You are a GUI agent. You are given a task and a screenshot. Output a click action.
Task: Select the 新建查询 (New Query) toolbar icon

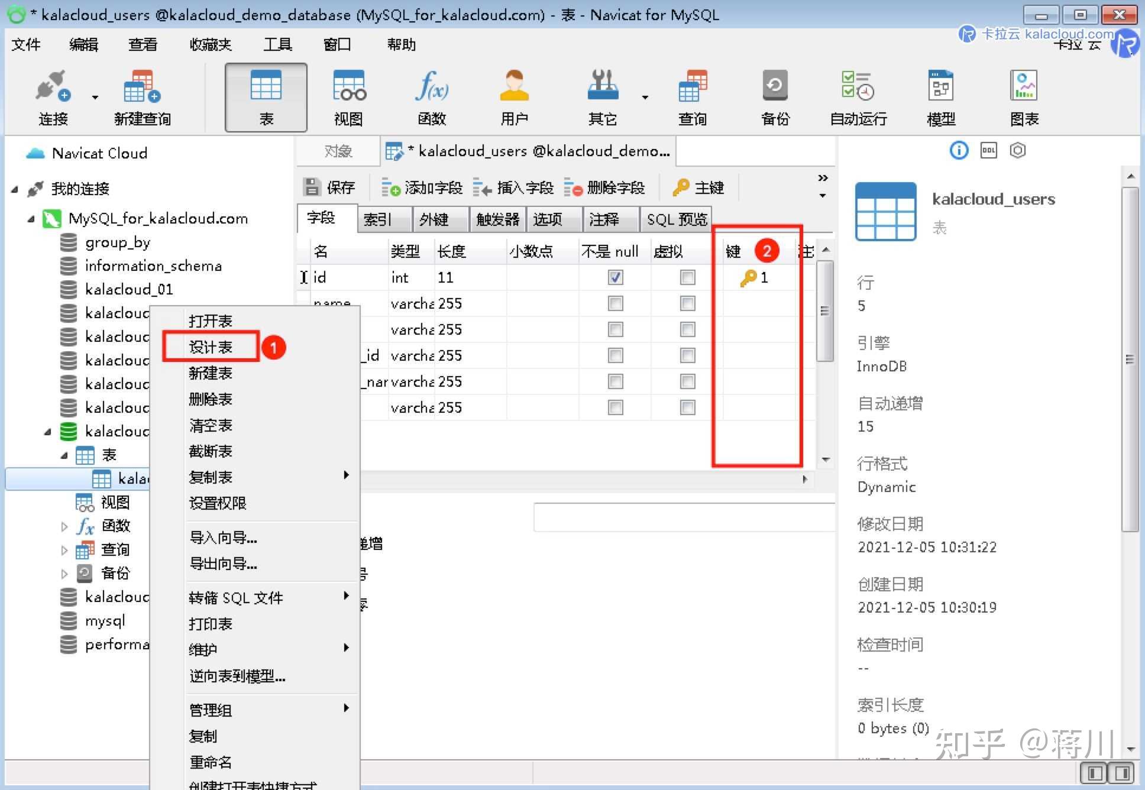(x=141, y=96)
